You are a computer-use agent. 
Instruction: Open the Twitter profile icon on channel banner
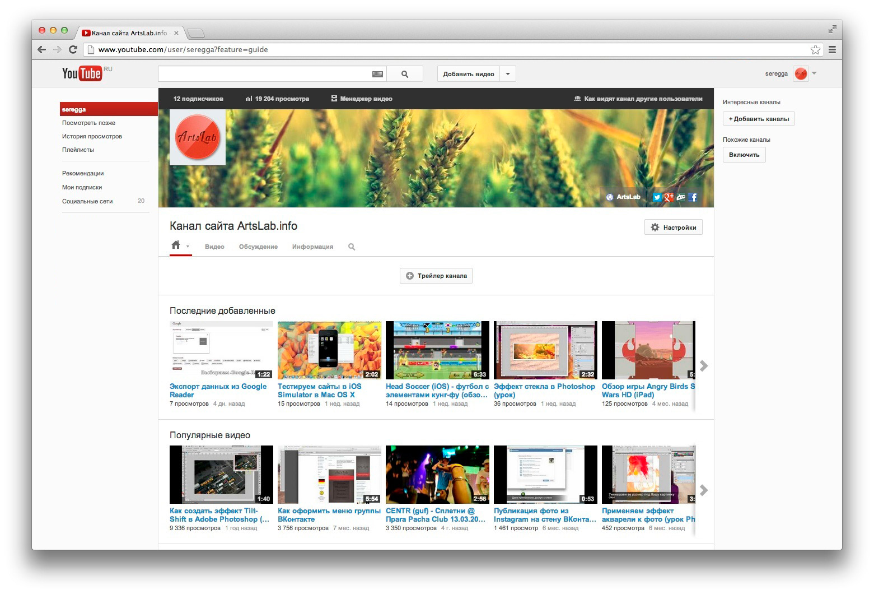pos(657,197)
